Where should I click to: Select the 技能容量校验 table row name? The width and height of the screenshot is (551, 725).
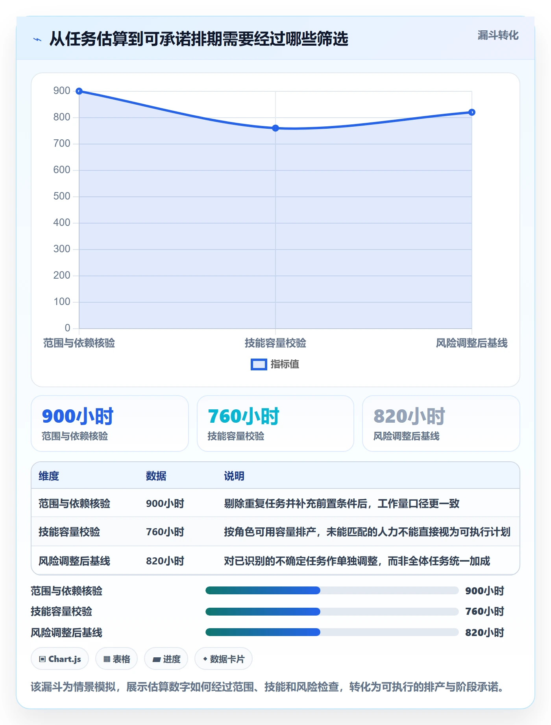[x=69, y=532]
